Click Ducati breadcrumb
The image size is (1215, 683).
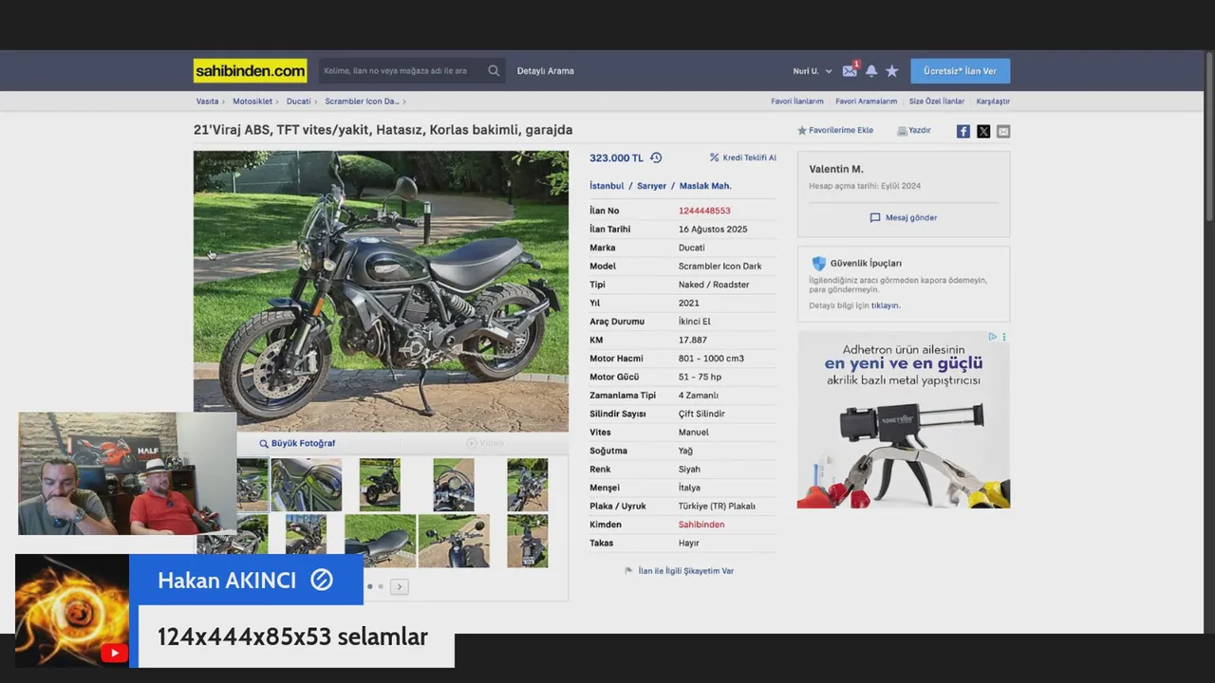pos(298,102)
